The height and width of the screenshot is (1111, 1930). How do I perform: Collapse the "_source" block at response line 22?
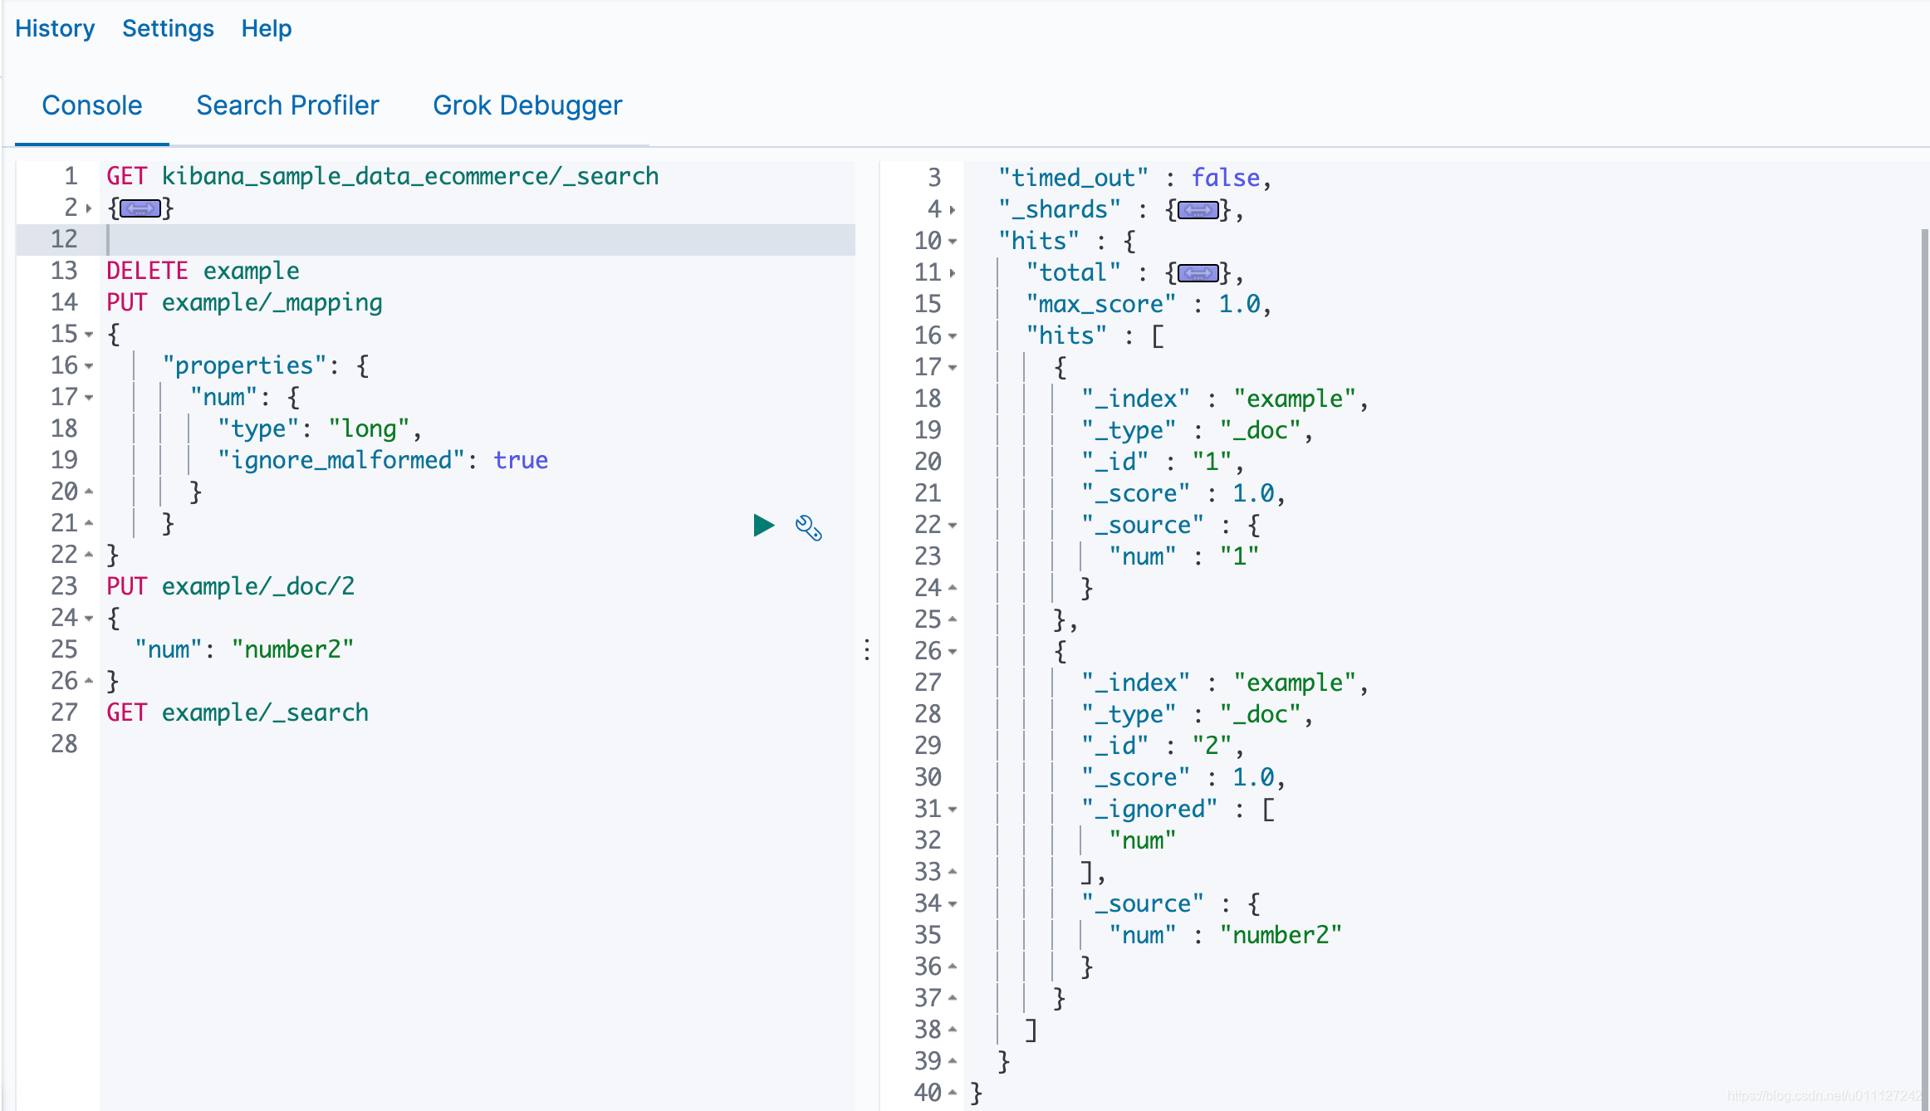(x=953, y=526)
